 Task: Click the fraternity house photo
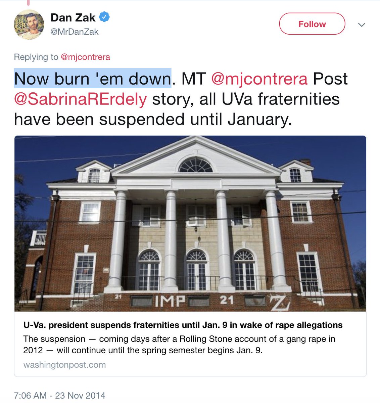(x=190, y=223)
